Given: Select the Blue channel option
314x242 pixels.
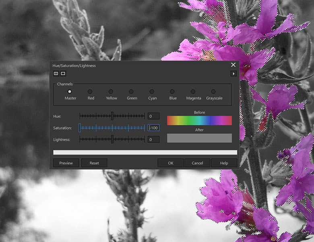Looking at the screenshot, I should click(172, 92).
